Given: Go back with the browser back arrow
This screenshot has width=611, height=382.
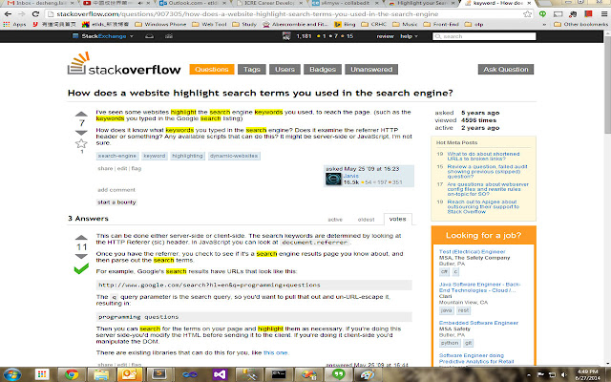Looking at the screenshot, I should (8, 14).
